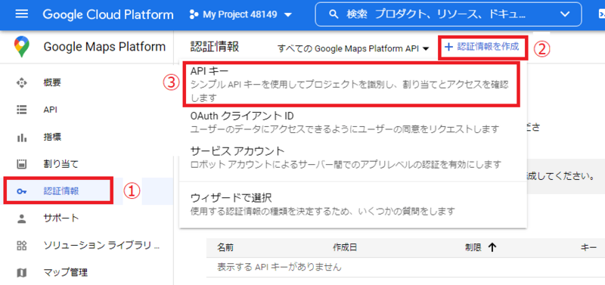
Task: Select API キー from the create menu
Action: 351,84
